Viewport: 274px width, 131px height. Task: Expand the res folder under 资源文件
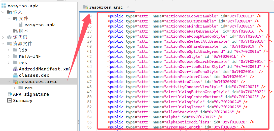tap(9, 63)
